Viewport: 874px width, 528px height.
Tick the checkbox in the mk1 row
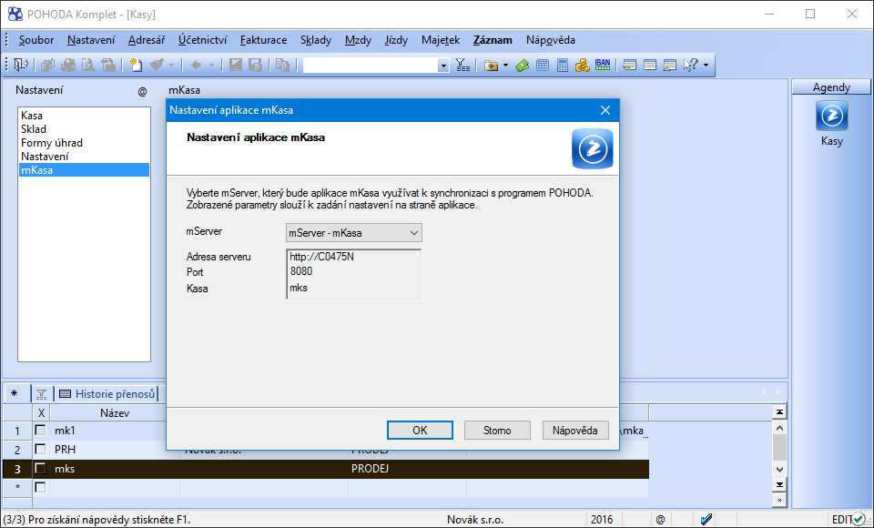tap(40, 431)
